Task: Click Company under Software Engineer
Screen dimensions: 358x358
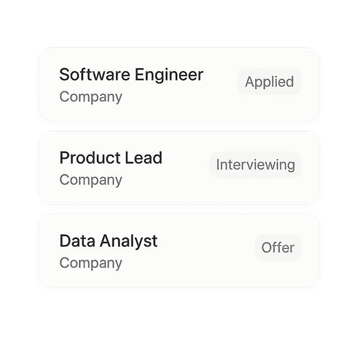Action: 91,97
